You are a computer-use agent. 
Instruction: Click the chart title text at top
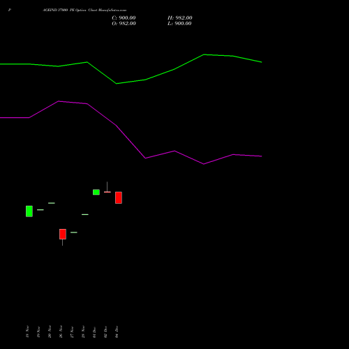pos(84,10)
